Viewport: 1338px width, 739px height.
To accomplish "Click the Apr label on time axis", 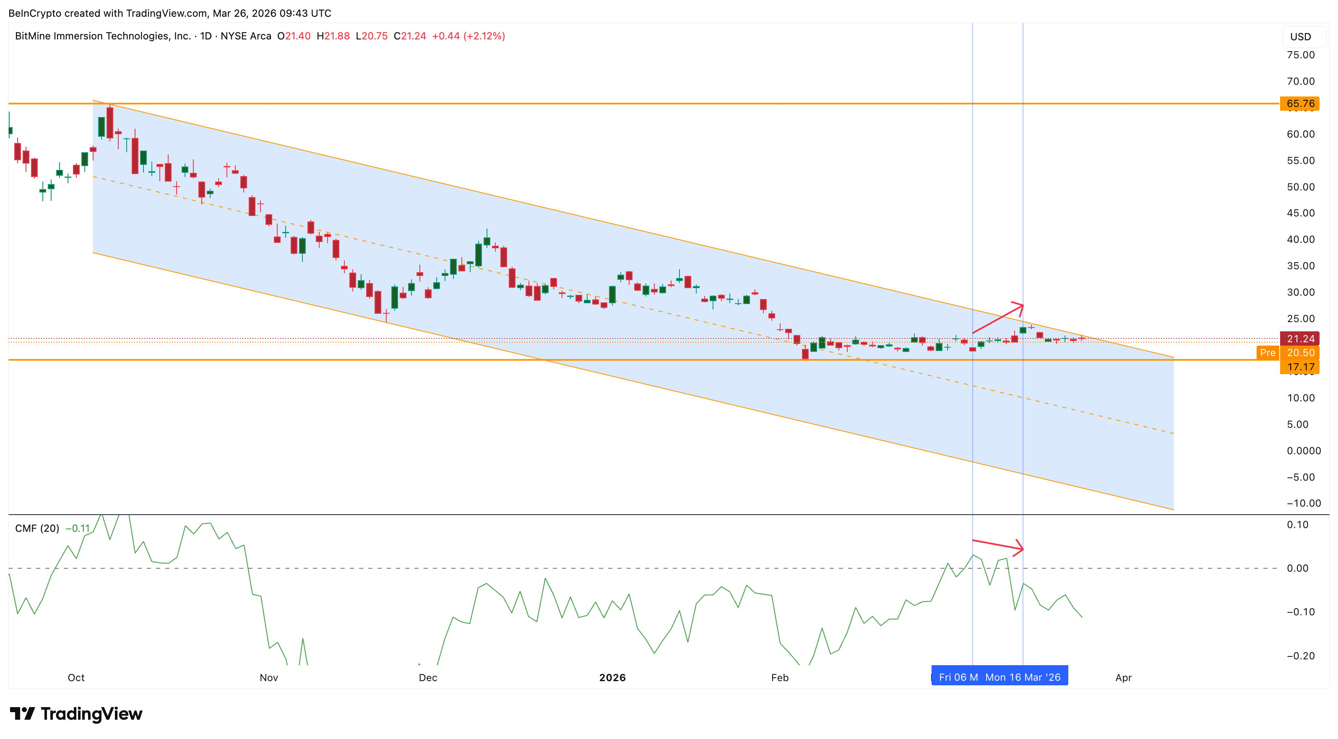I will 1123,677.
